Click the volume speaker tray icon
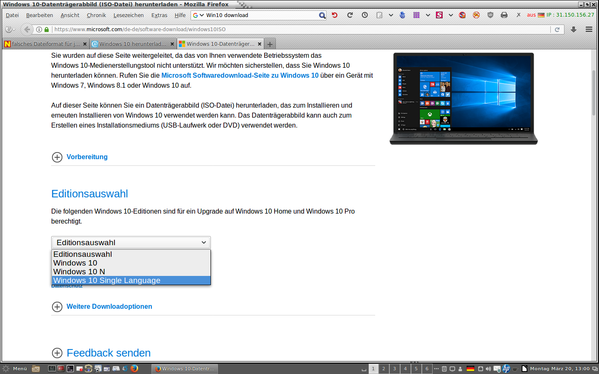599x374 pixels. pos(488,369)
